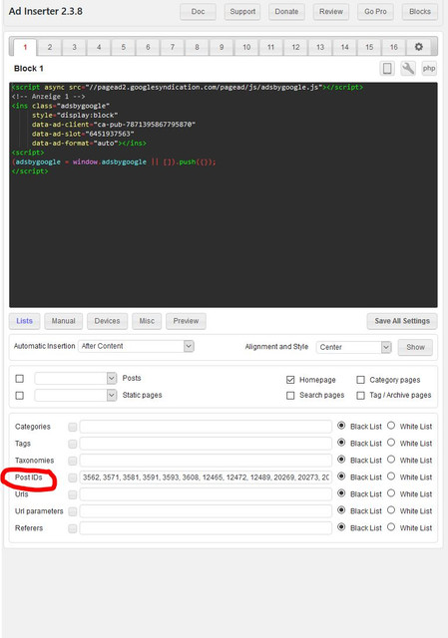The width and height of the screenshot is (448, 638).
Task: Select White List for Taxonomies
Action: [391, 460]
